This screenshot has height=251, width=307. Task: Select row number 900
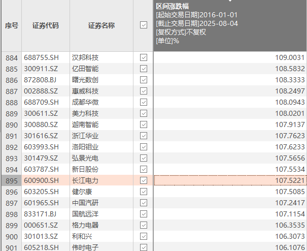pyautogui.click(x=12, y=236)
